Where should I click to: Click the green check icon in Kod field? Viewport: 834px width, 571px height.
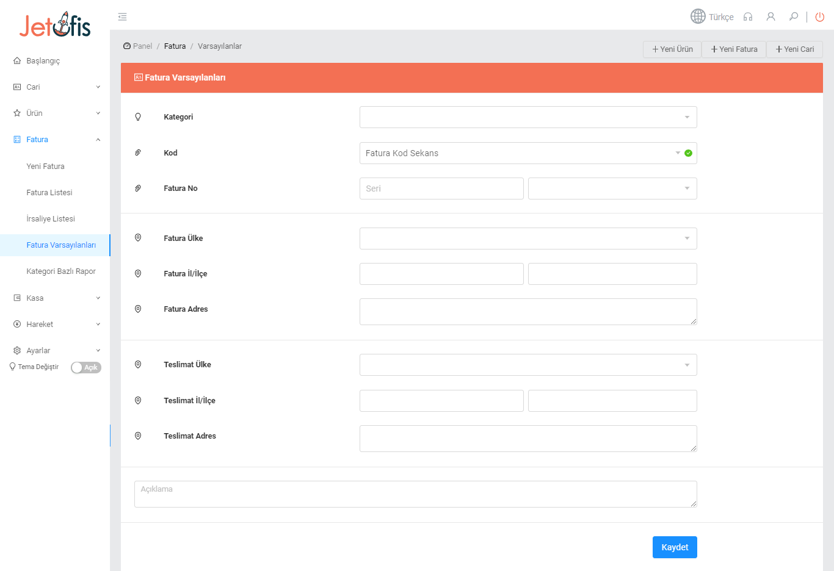[x=688, y=153]
